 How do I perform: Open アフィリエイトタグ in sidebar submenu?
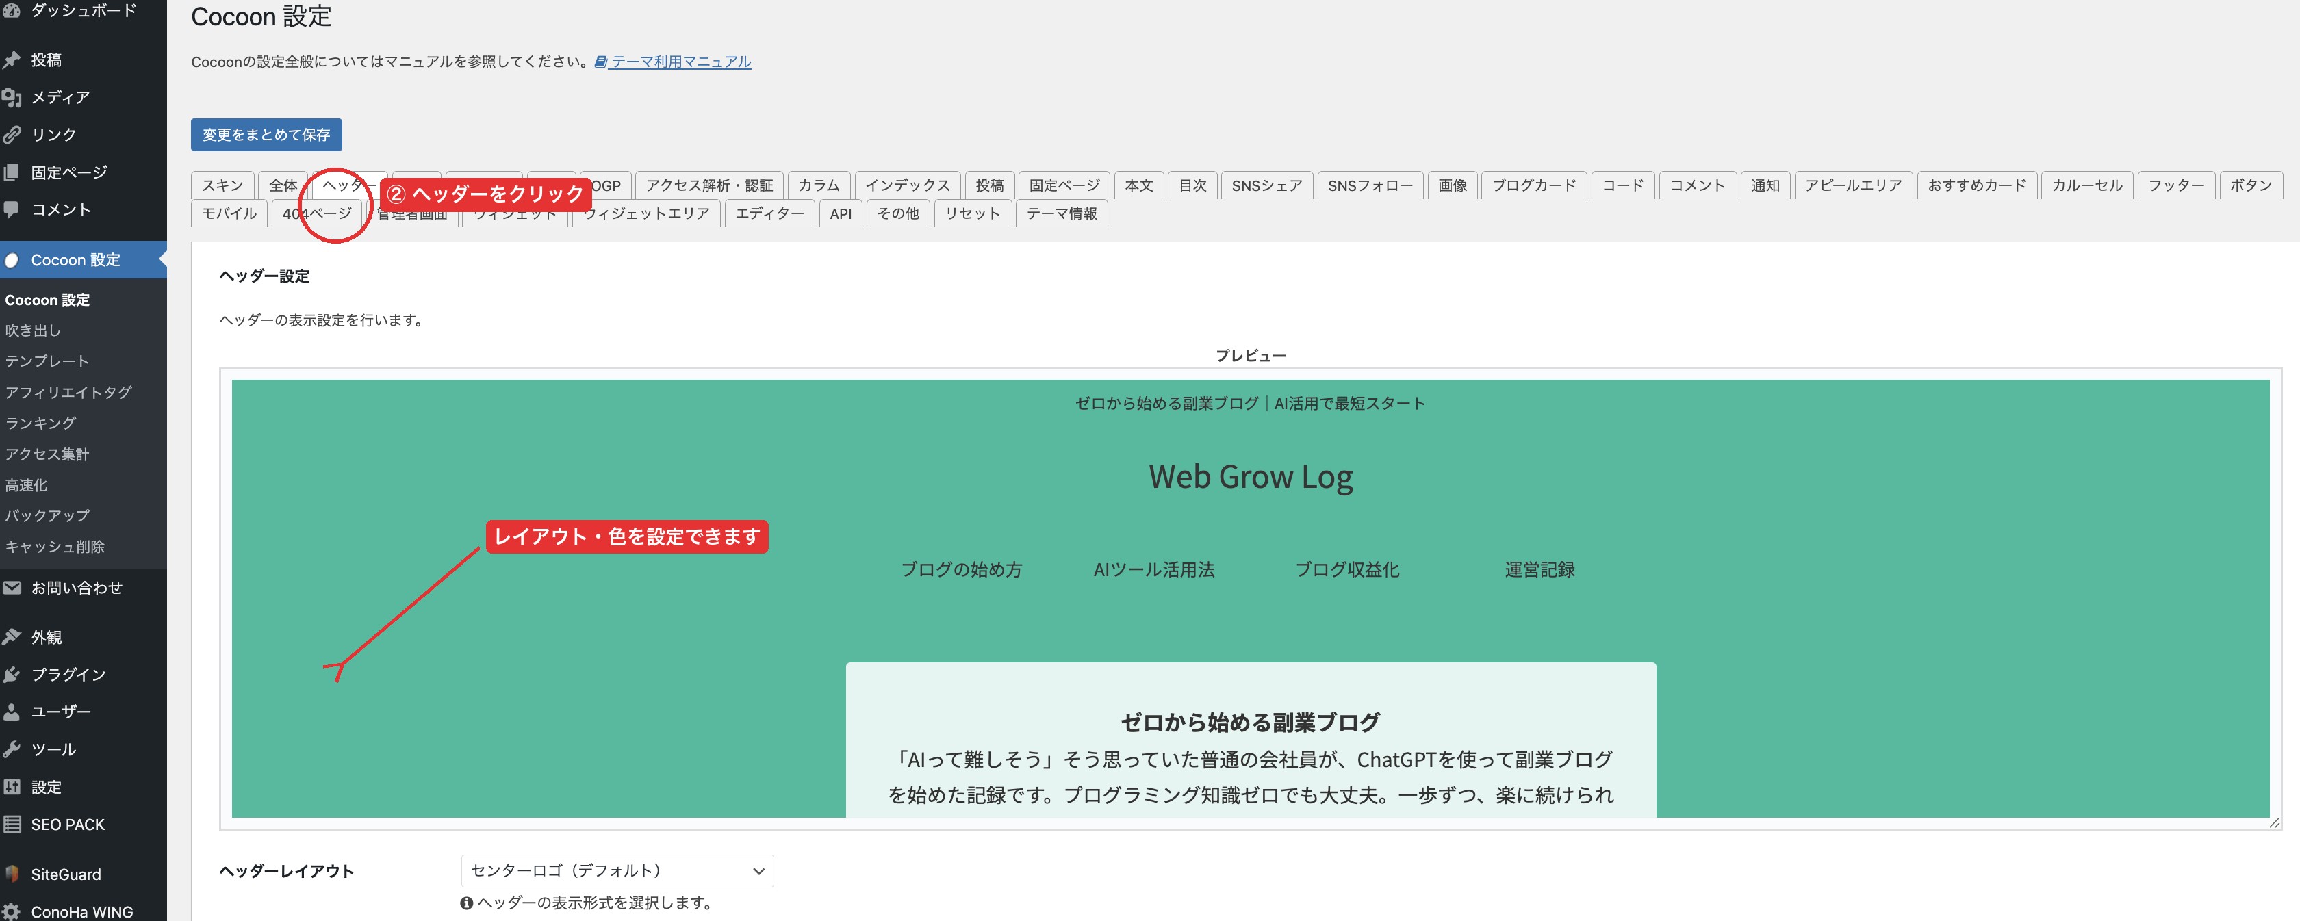[68, 393]
